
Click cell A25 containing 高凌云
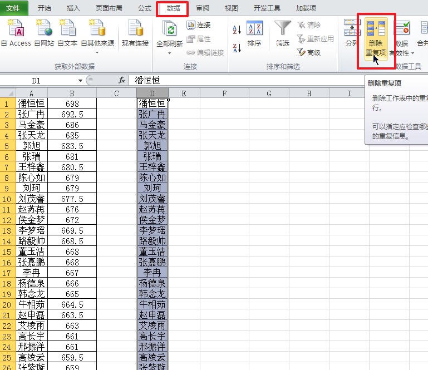pos(32,357)
